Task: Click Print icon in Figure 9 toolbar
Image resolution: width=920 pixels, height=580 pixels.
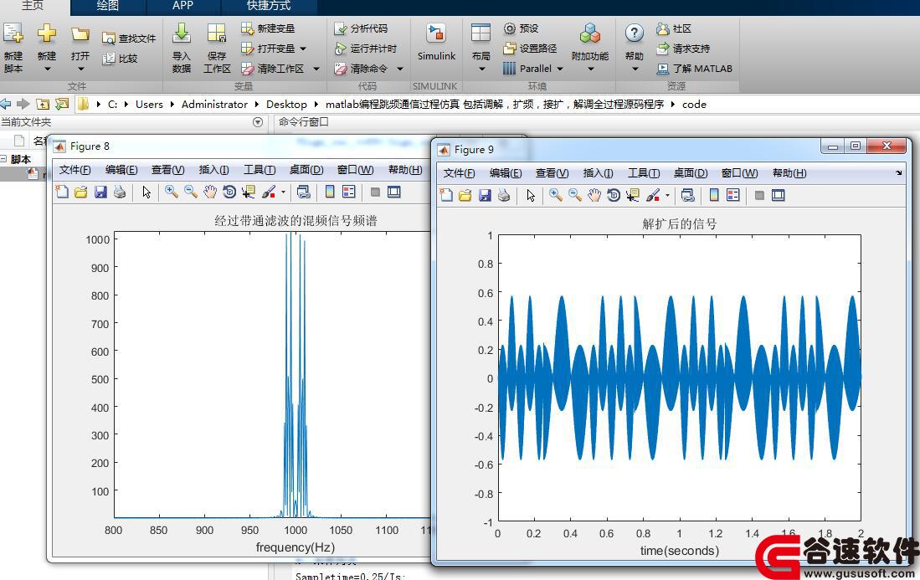Action: coord(504,195)
